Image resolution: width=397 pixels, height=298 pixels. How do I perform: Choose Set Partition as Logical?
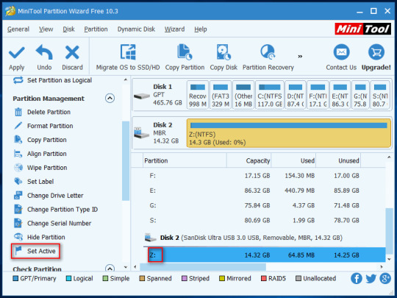point(52,80)
